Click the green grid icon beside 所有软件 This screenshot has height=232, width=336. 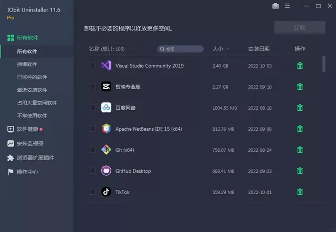click(x=10, y=38)
